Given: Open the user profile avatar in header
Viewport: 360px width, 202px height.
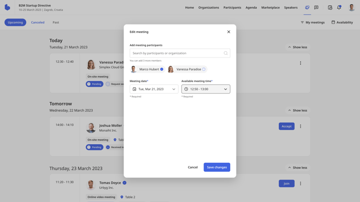Looking at the screenshot, I should [352, 7].
